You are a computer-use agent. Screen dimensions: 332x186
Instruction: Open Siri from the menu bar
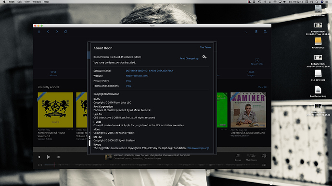point(322,2)
